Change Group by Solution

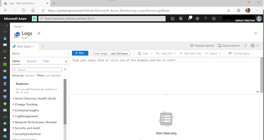[x=30, y=75]
